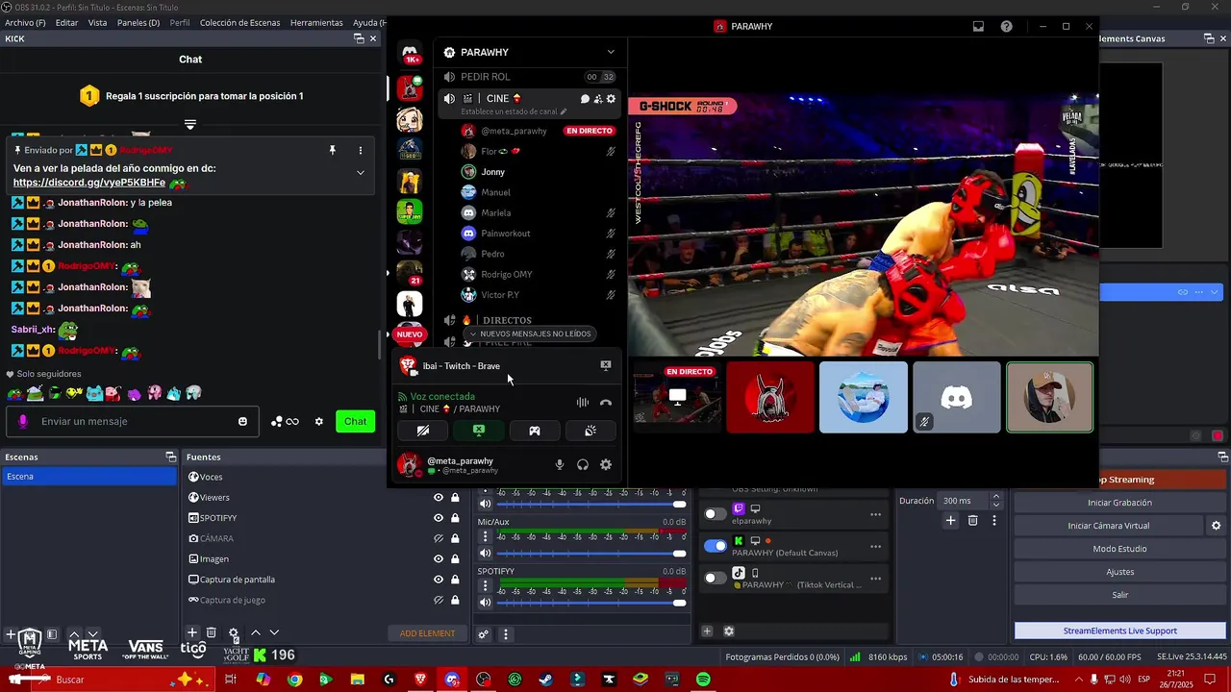Hide the Imagen source
The image size is (1231, 692).
point(439,558)
